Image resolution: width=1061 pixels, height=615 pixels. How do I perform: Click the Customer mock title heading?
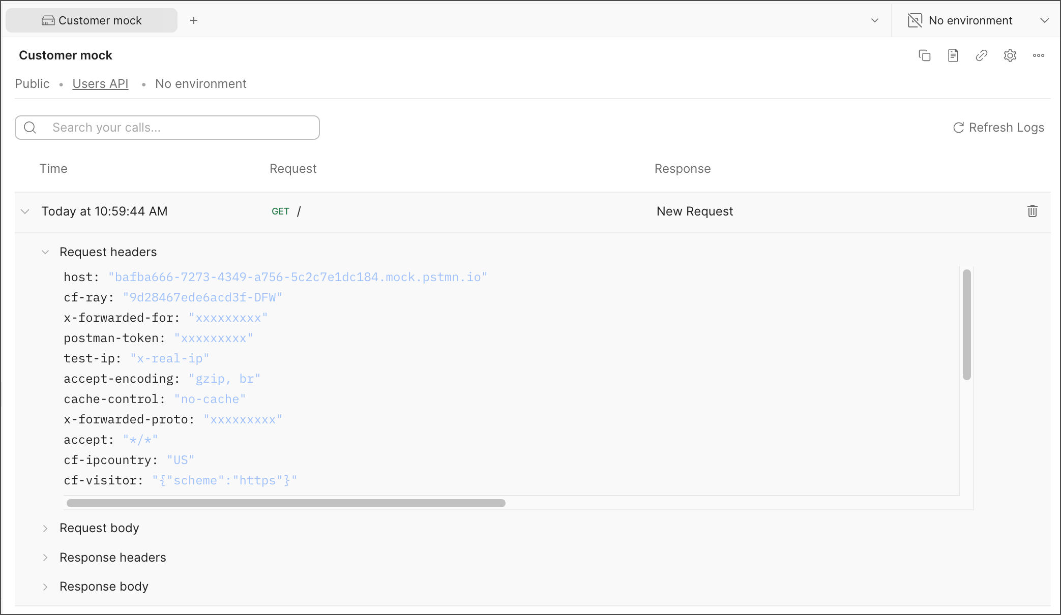coord(66,55)
